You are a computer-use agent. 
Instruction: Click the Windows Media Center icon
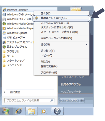pos(4,24)
